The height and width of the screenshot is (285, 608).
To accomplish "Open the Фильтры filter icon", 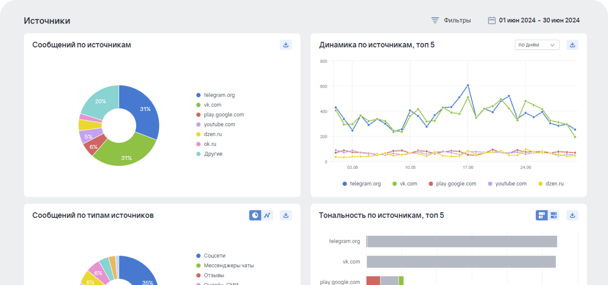I will 435,20.
